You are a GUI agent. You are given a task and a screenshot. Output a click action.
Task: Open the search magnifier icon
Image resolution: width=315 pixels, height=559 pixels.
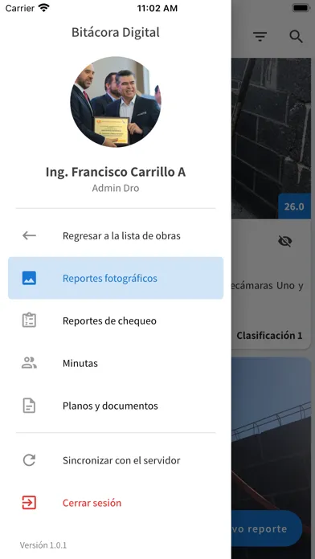point(296,36)
